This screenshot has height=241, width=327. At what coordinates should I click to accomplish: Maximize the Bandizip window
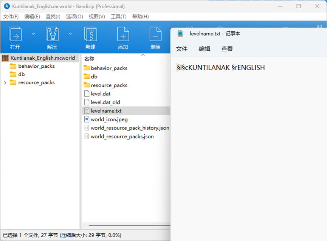[x=299, y=6]
